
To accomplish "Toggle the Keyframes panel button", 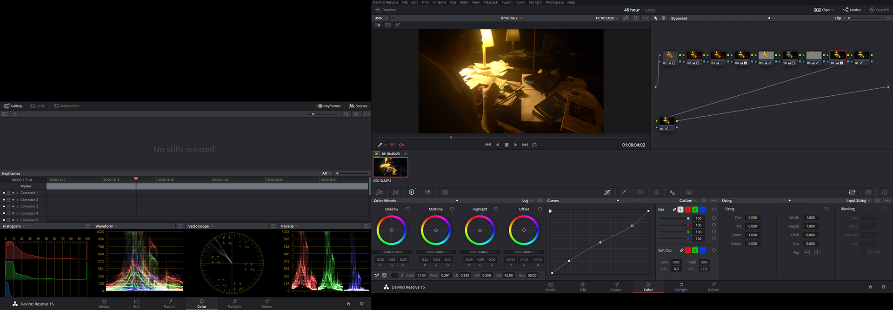I will pyautogui.click(x=329, y=106).
